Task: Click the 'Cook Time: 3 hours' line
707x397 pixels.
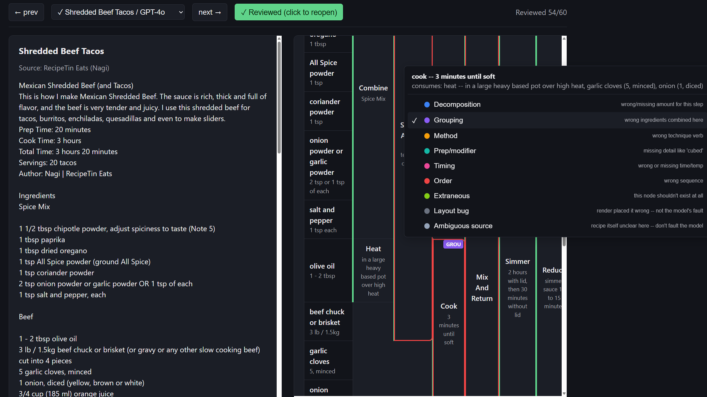Action: (50, 141)
